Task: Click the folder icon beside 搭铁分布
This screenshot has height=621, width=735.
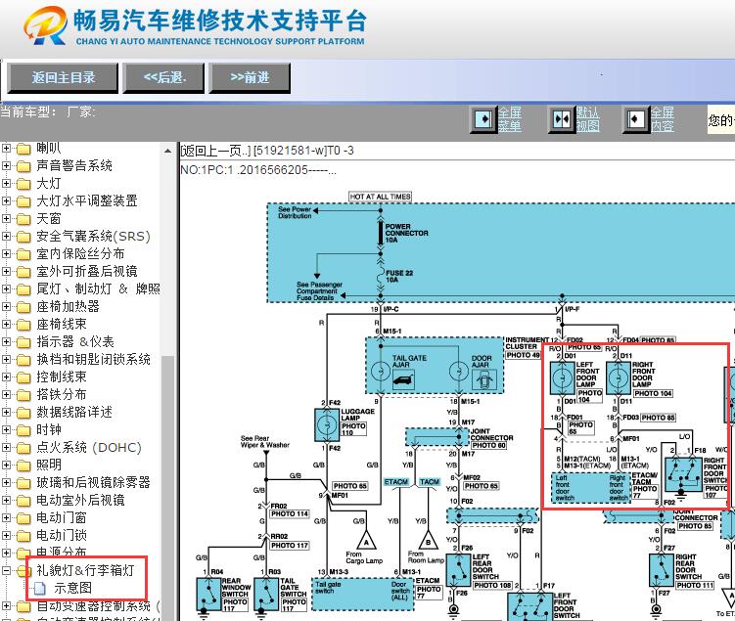Action: 23,395
